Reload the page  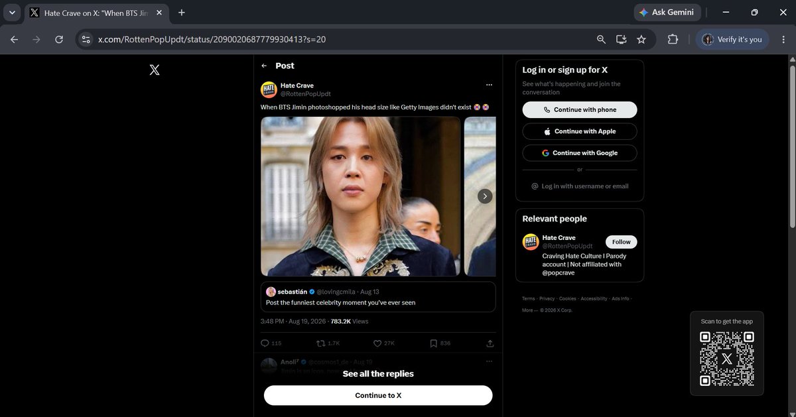click(x=59, y=40)
